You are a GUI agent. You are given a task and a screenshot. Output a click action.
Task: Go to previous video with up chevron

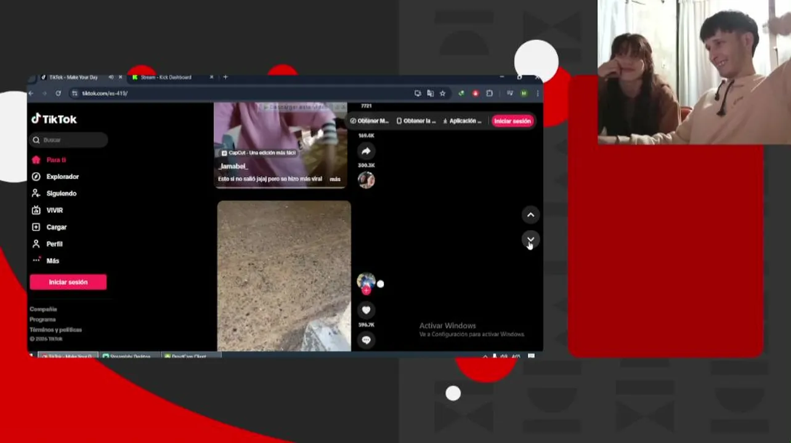530,215
